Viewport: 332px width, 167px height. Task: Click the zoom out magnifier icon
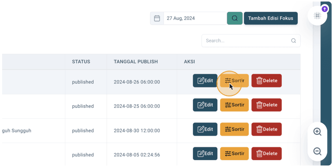317,151
